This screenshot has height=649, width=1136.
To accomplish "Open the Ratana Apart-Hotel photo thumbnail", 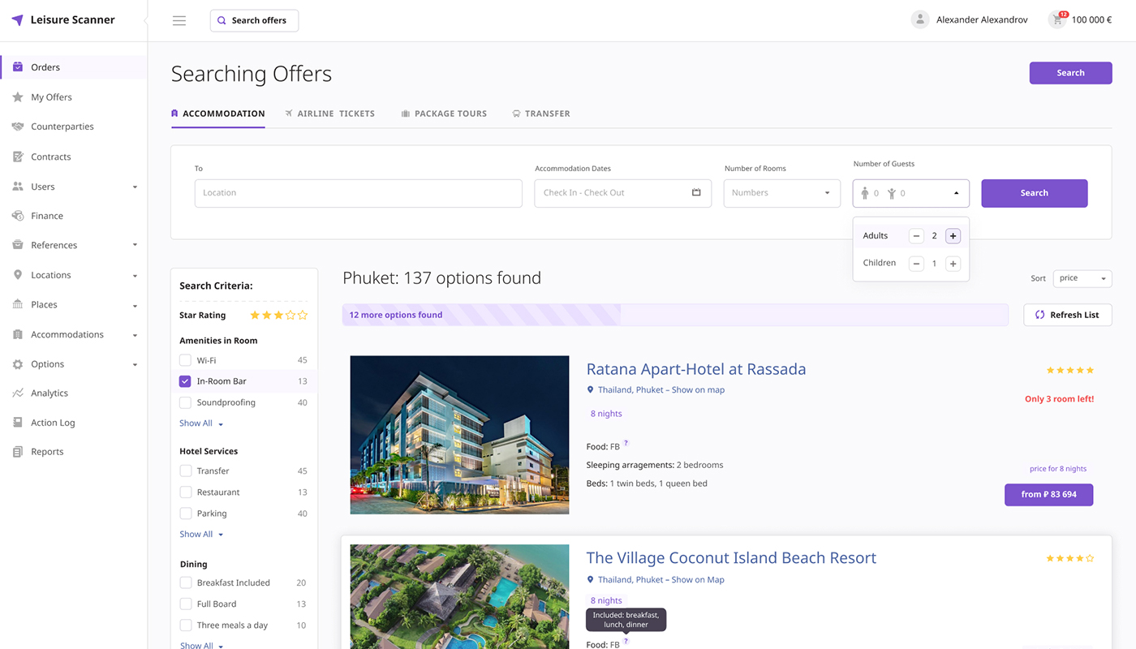I will pyautogui.click(x=459, y=435).
